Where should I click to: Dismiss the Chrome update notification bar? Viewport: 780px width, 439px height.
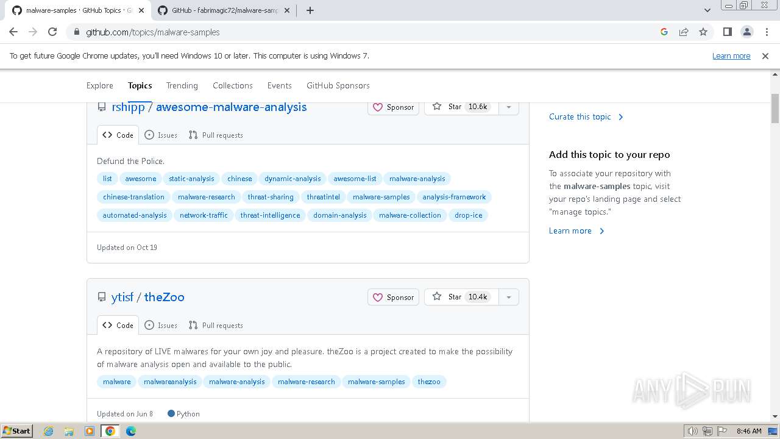click(765, 55)
